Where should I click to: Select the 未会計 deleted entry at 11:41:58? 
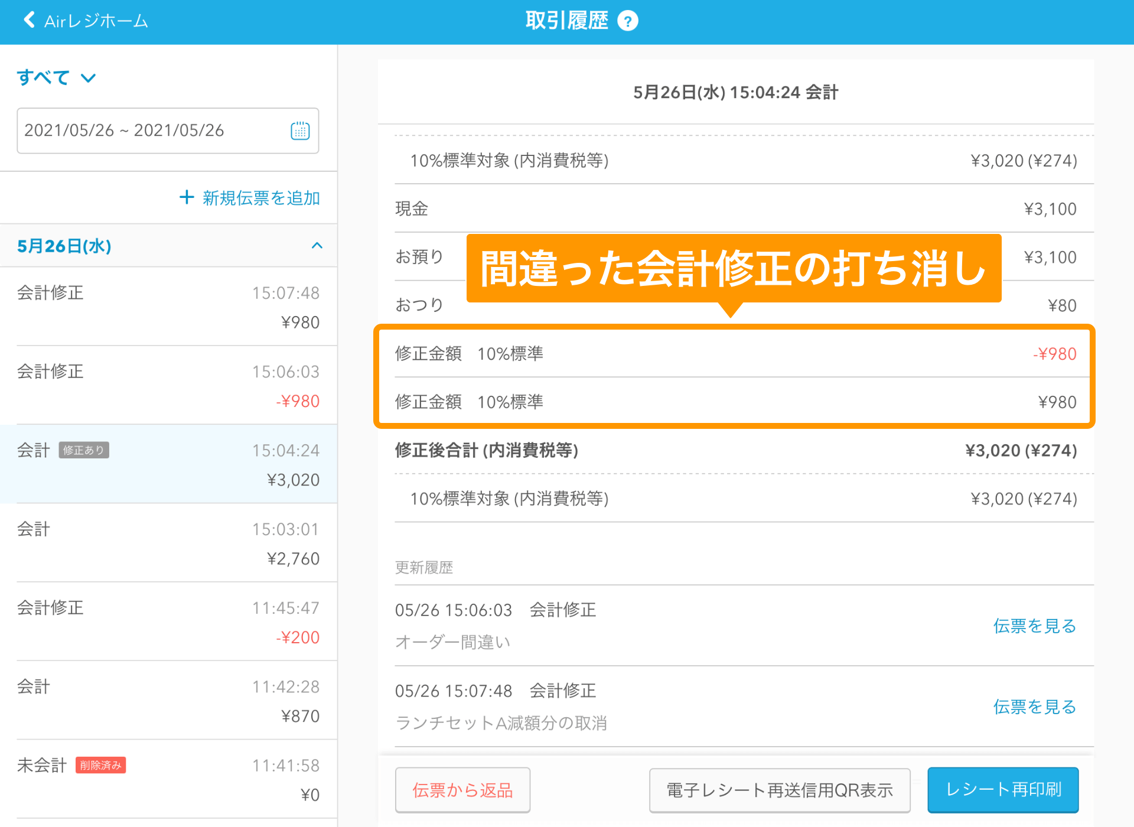tap(168, 779)
